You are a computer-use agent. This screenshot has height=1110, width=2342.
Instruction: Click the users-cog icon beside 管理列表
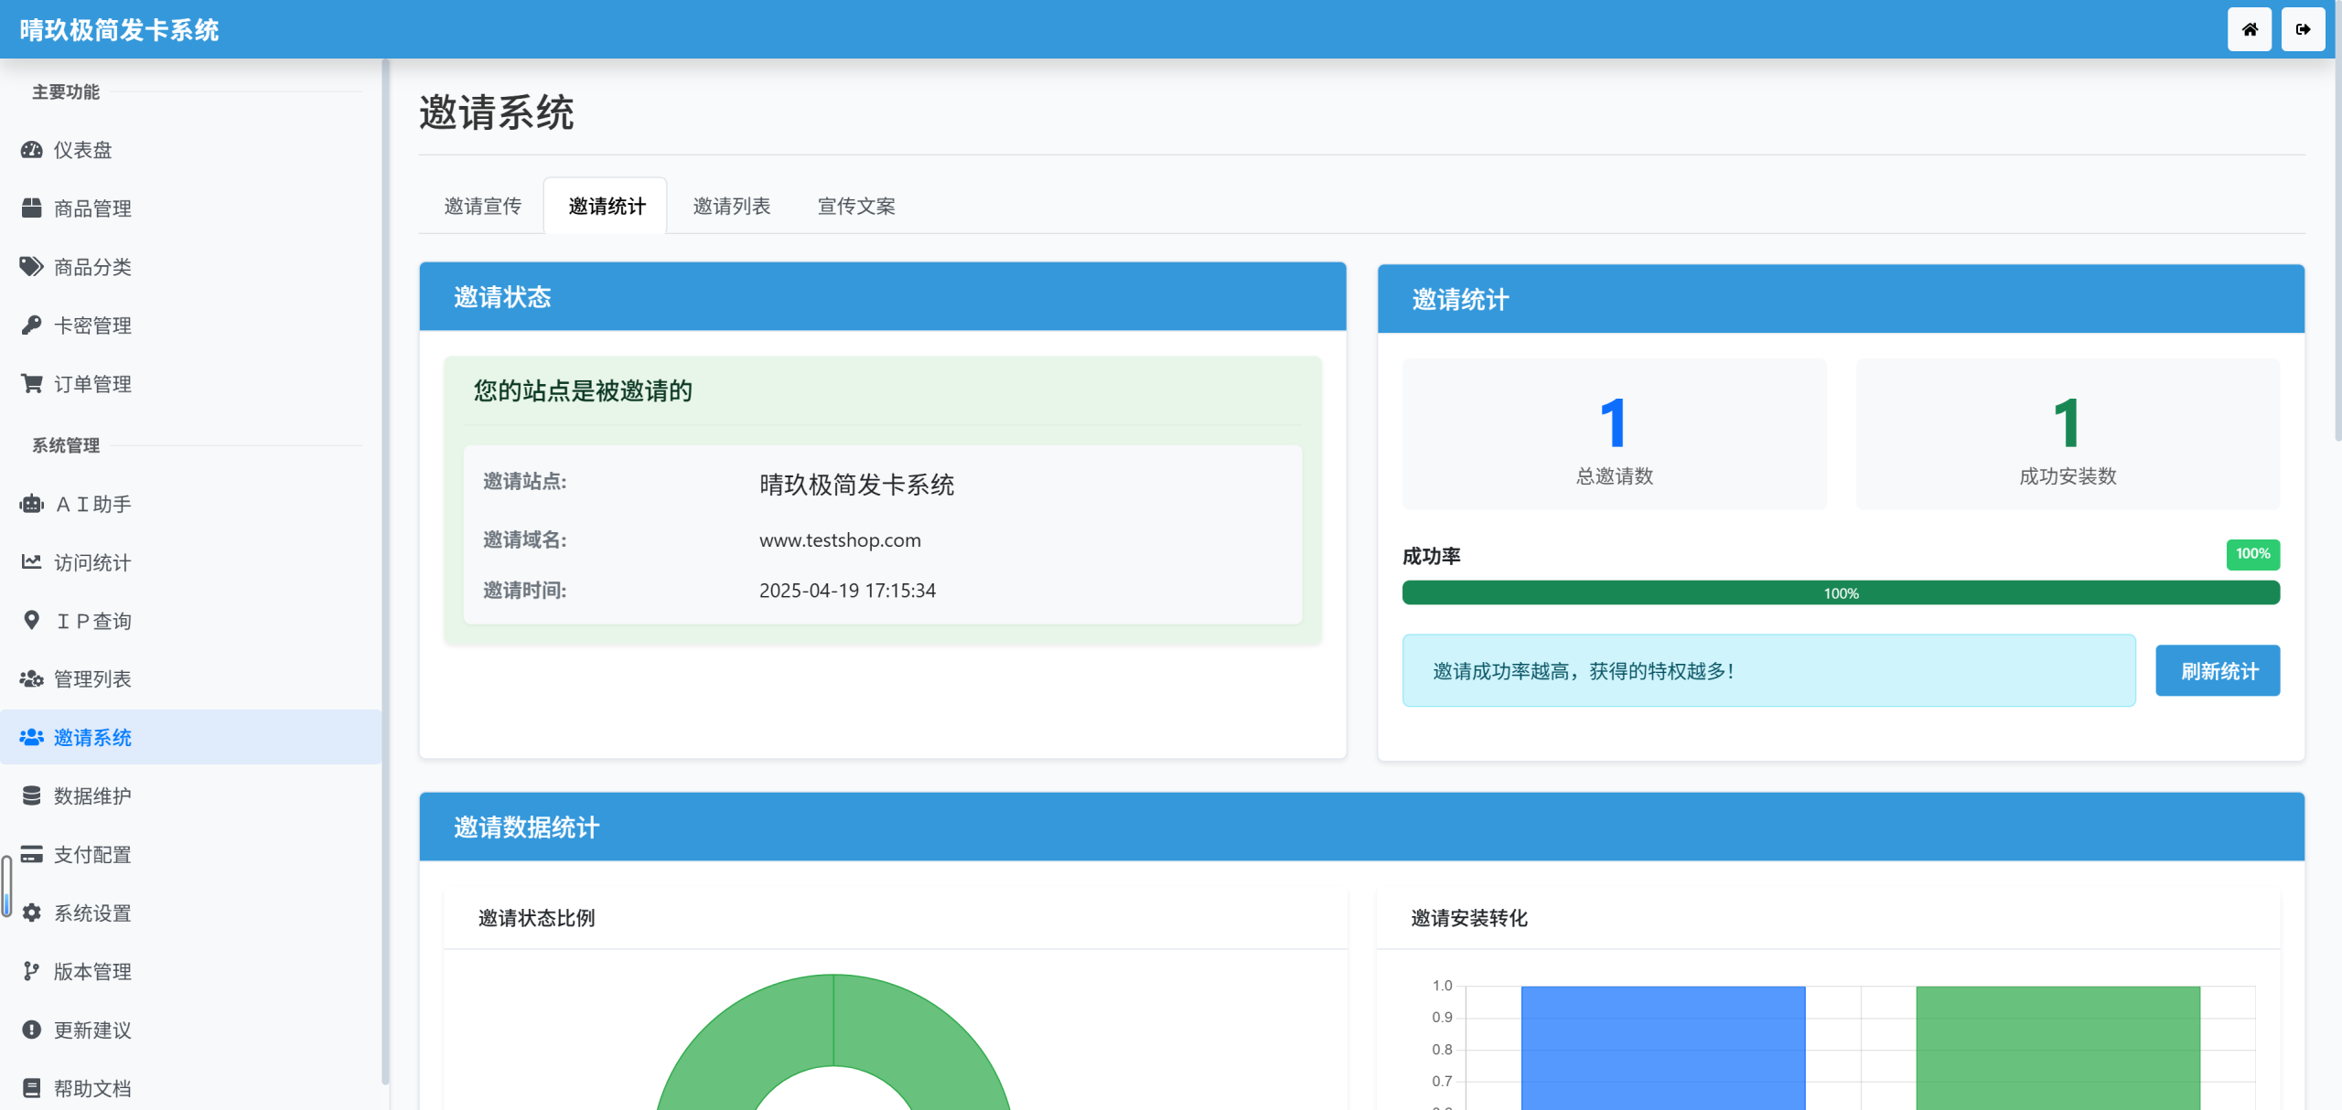(x=32, y=679)
